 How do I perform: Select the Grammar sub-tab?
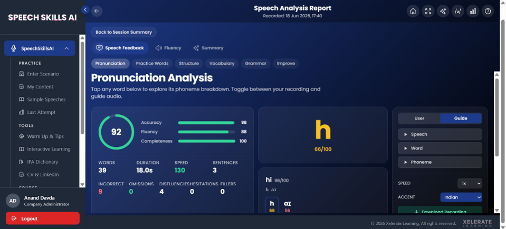point(255,64)
